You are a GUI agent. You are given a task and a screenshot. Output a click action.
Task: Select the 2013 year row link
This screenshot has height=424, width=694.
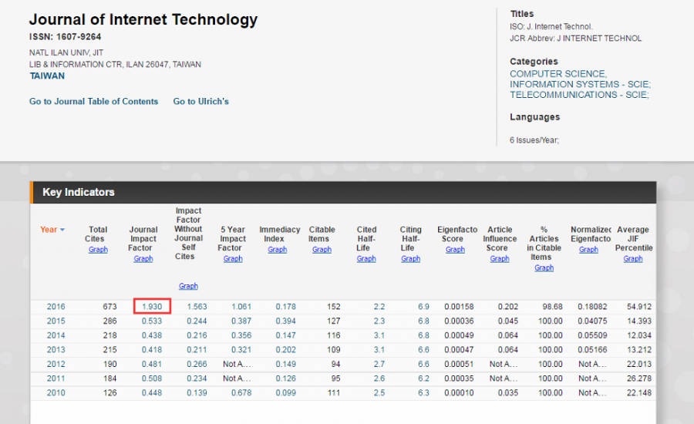[56, 350]
